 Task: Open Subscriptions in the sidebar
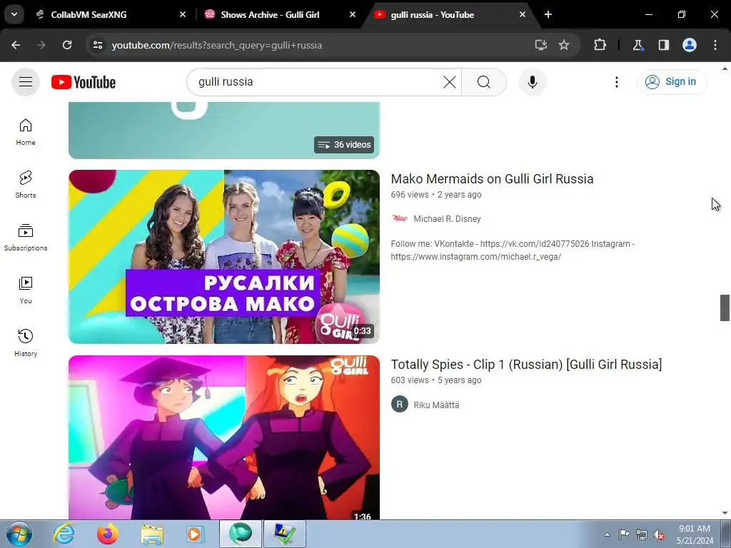click(x=26, y=237)
